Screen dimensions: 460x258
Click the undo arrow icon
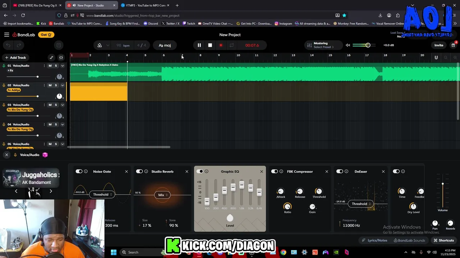[x=8, y=45]
